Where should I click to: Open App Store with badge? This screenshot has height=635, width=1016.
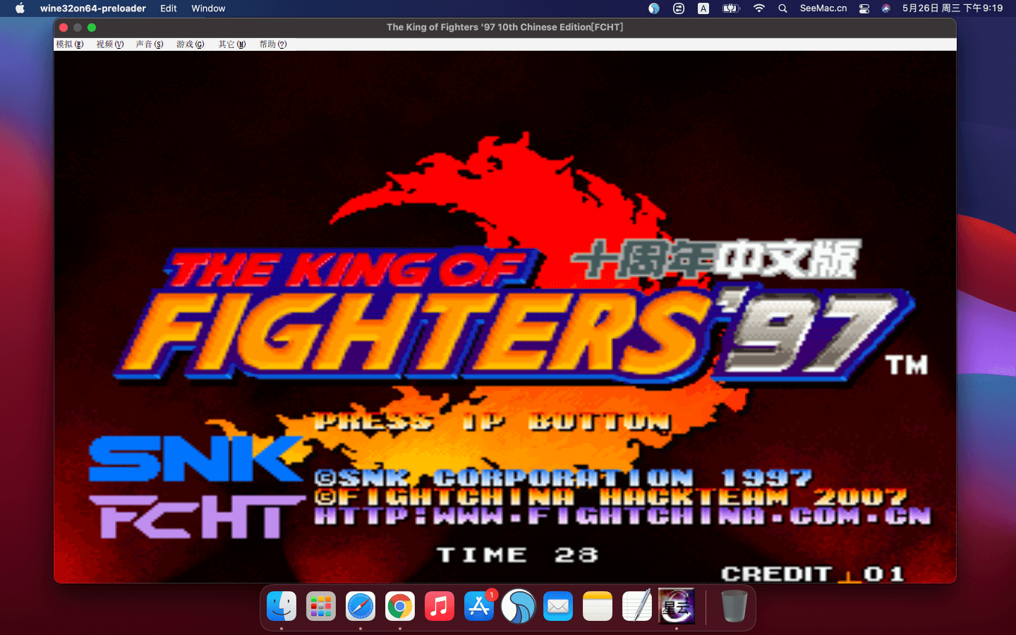coord(479,606)
